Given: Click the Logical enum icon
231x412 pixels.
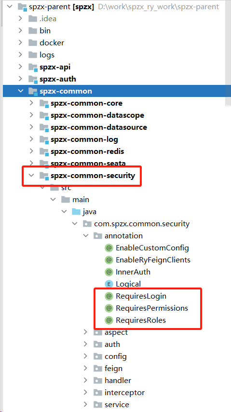Looking at the screenshot, I should tap(109, 284).
